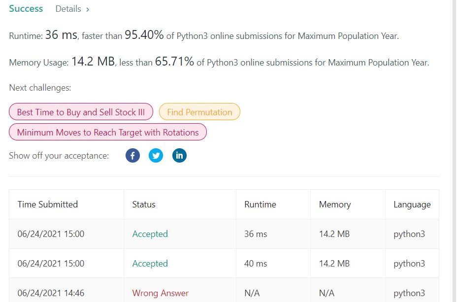
Task: Open the Wrong Answer submission details
Action: point(160,293)
